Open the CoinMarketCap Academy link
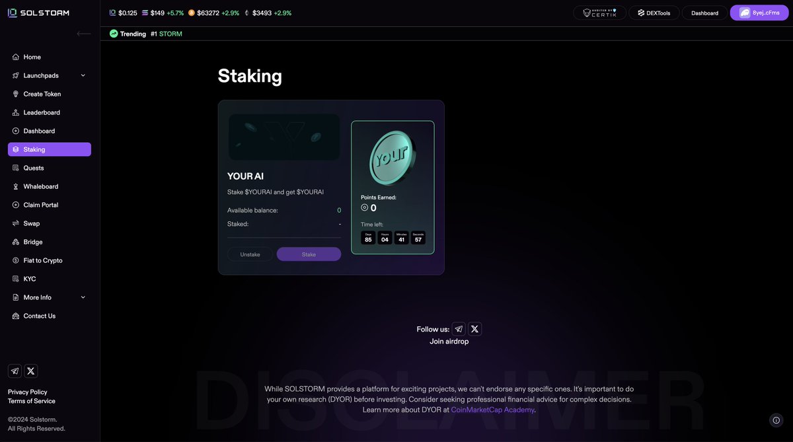793x442 pixels. point(492,410)
